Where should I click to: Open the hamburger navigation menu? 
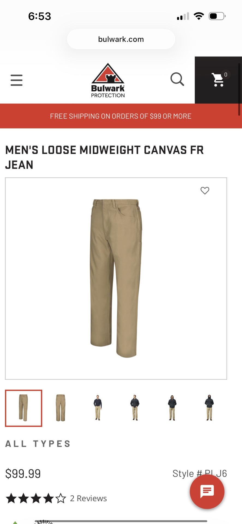pos(16,80)
